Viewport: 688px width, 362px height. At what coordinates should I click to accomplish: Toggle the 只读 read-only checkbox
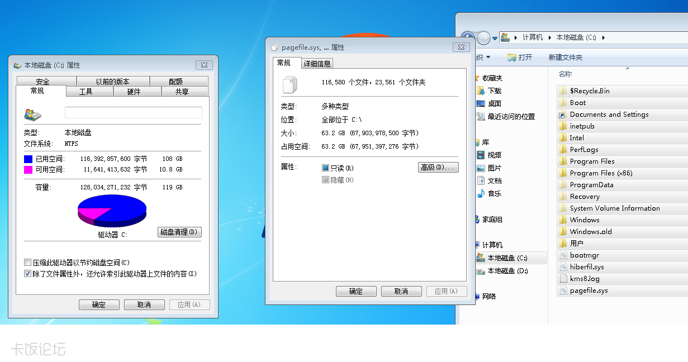tap(326, 168)
